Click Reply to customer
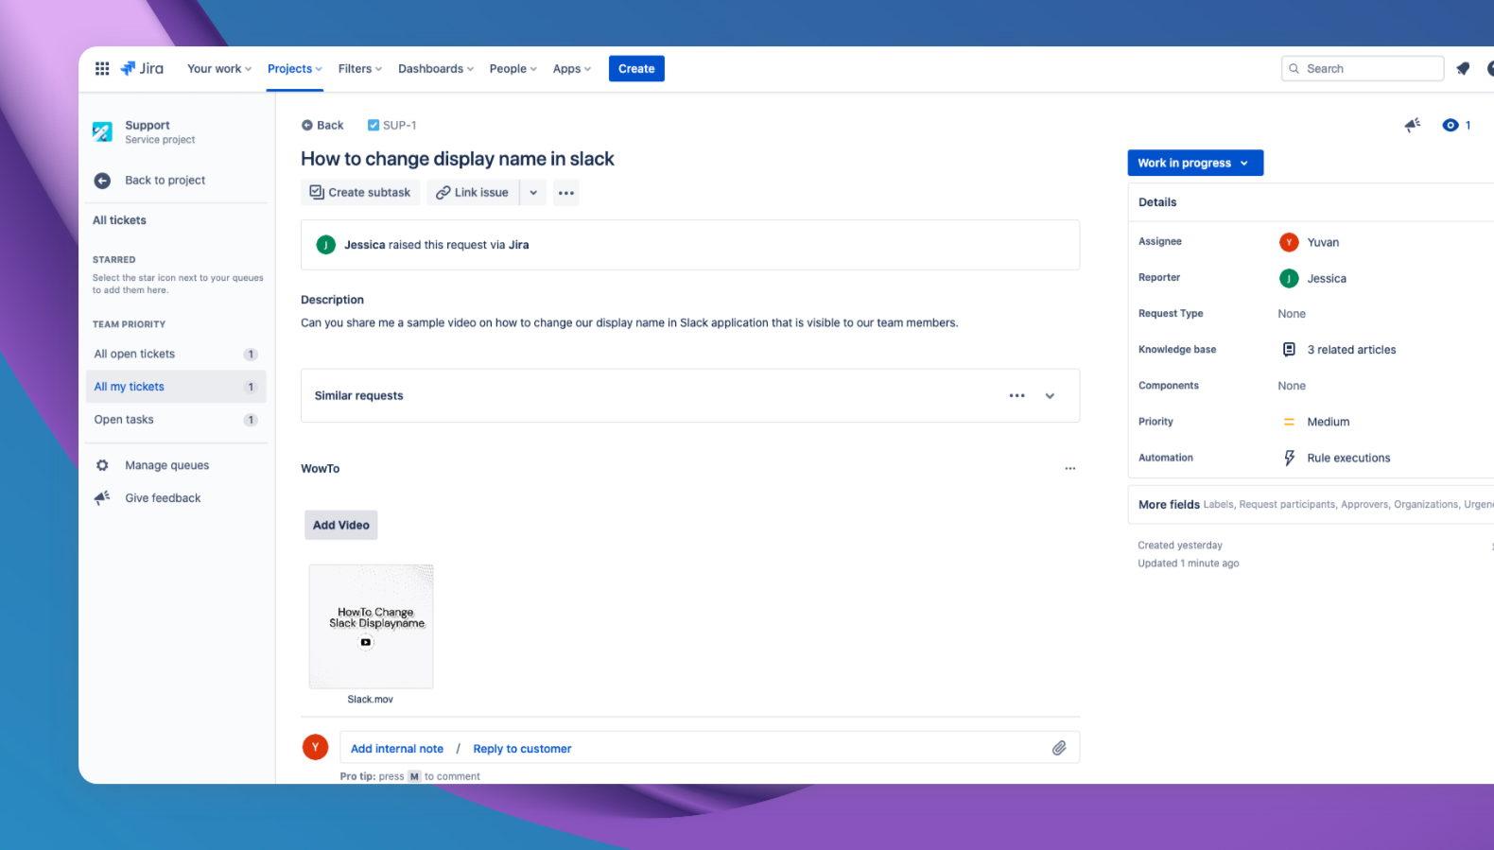This screenshot has width=1494, height=850. pos(522,749)
